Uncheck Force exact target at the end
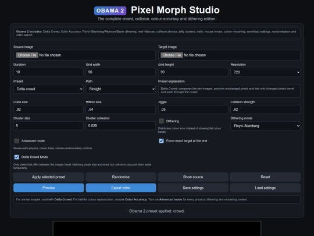 162,141
